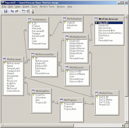
Task: Select the KaryawanID field in TrnKehadiran
Action: (x=38, y=31)
